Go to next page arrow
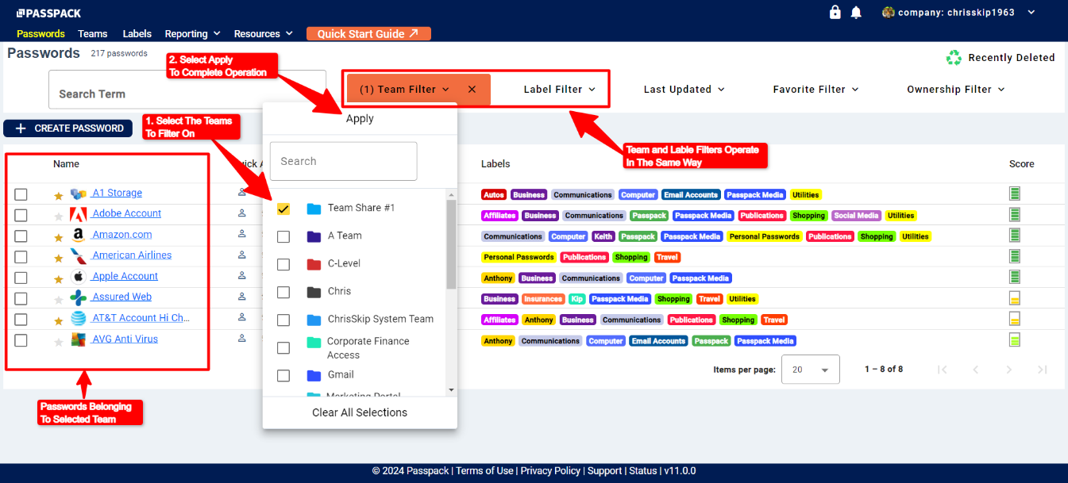This screenshot has height=483, width=1068. 1009,370
